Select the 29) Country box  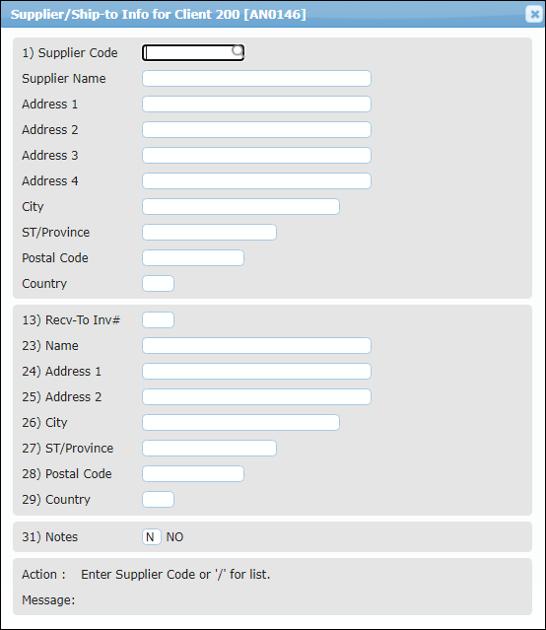(158, 500)
